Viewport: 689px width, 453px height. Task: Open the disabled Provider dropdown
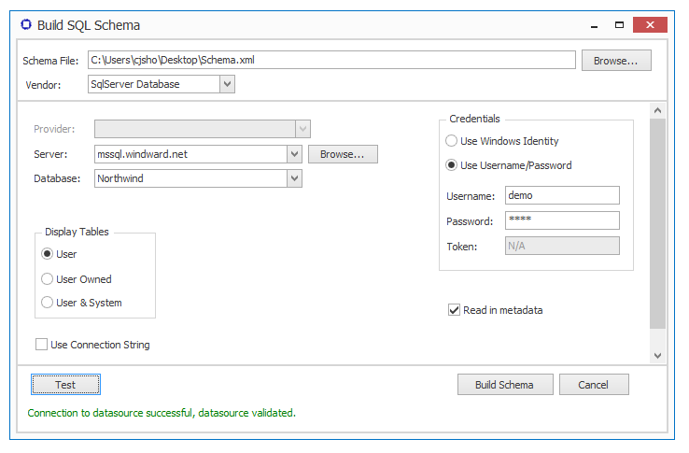coord(302,129)
